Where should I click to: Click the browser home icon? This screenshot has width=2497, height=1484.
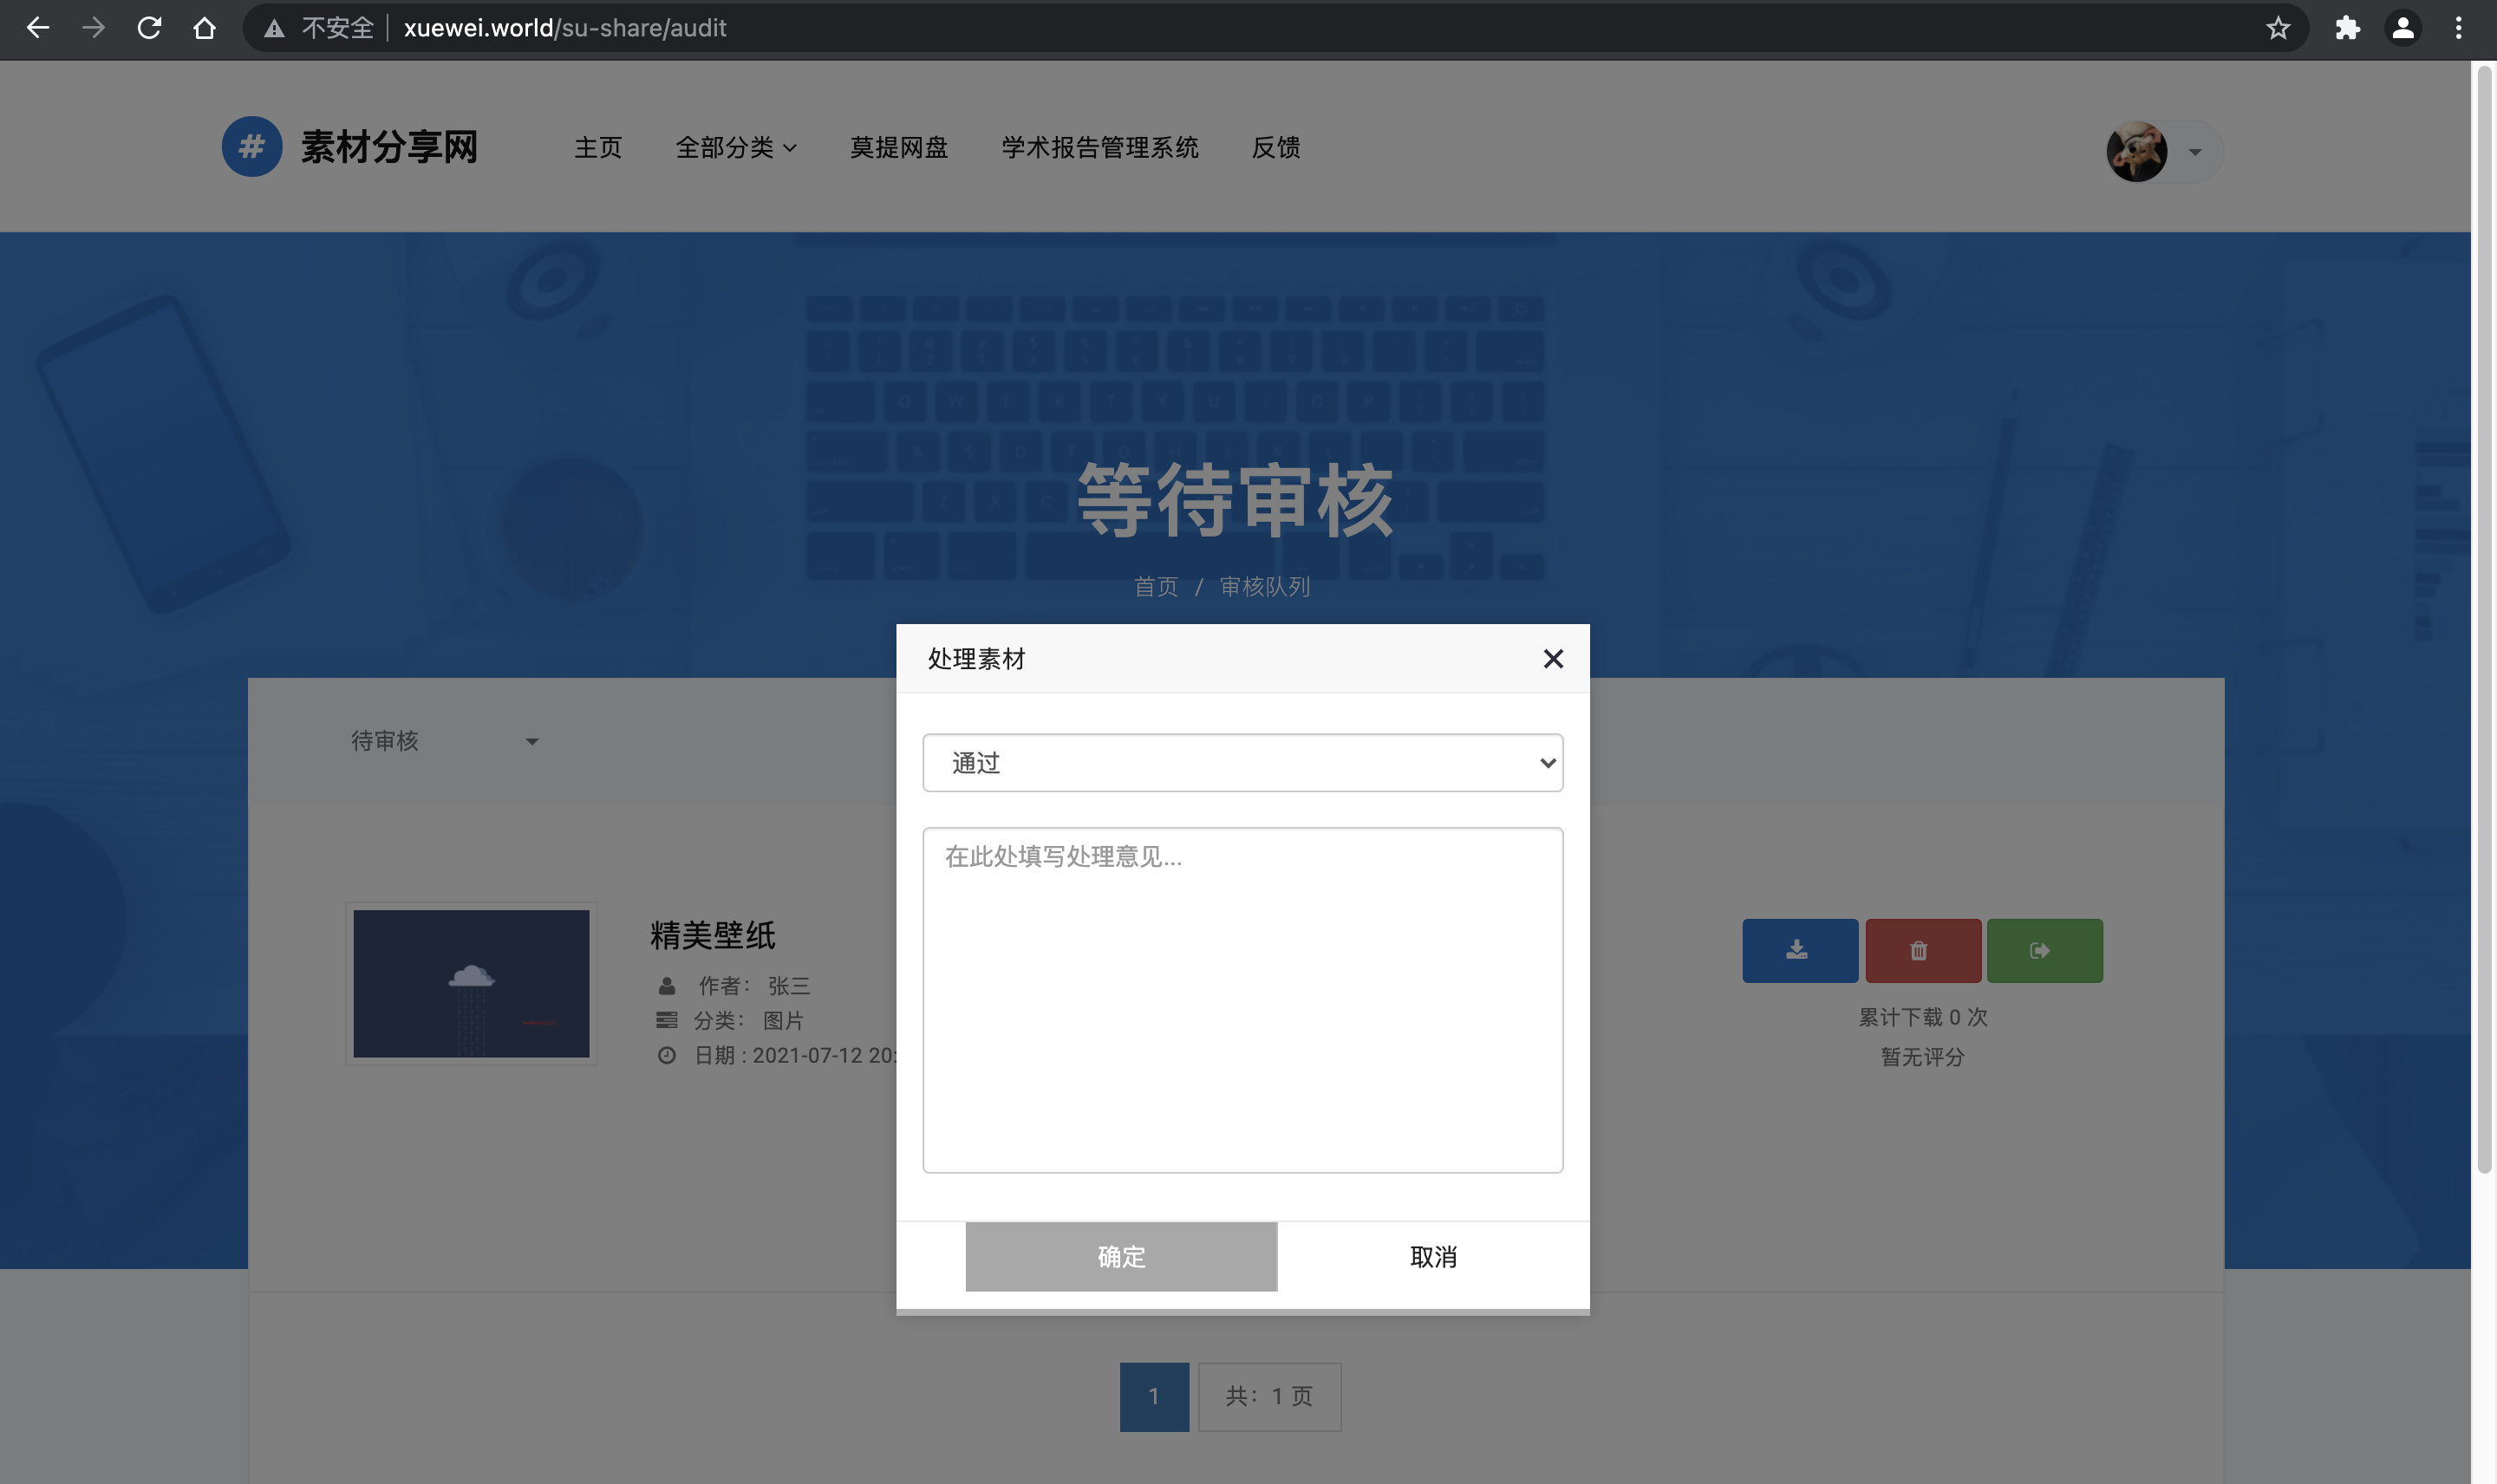pyautogui.click(x=204, y=28)
